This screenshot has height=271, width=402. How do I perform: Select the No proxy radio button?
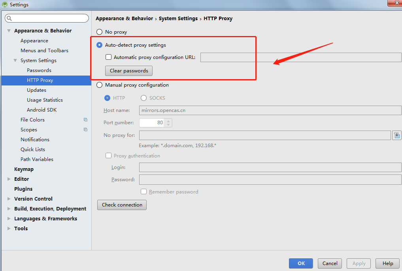click(99, 32)
